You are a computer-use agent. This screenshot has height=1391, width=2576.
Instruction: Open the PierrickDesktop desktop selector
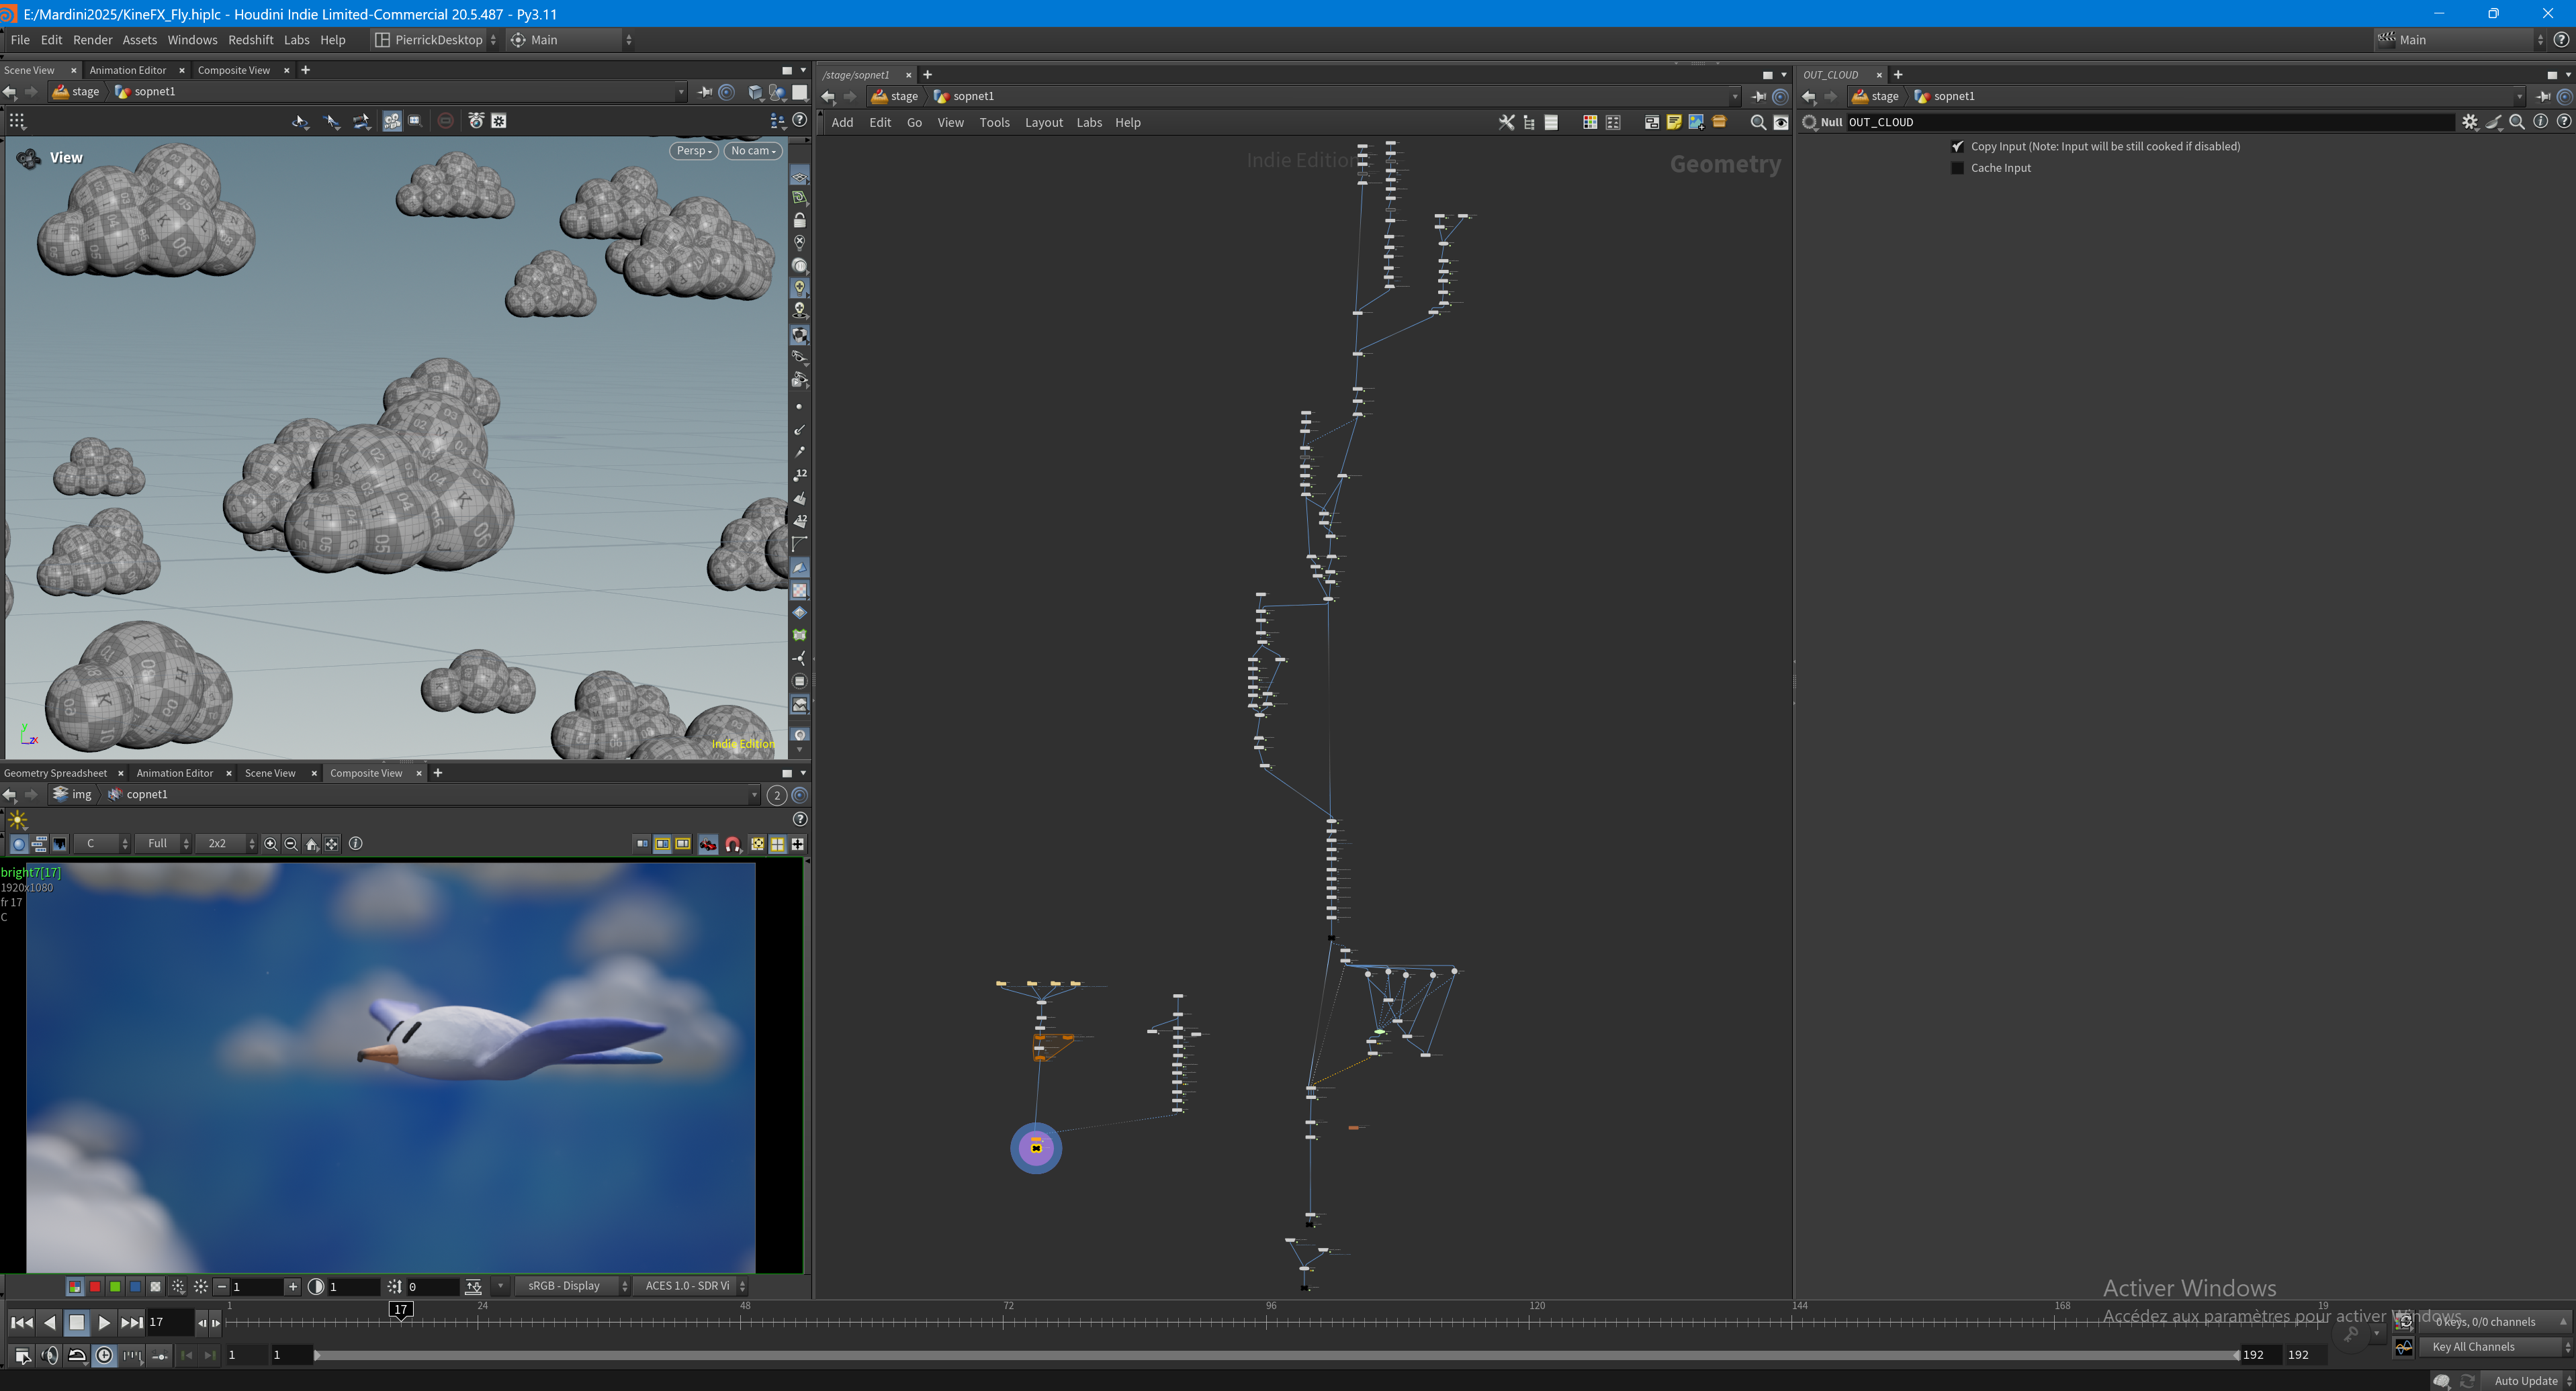[x=436, y=40]
